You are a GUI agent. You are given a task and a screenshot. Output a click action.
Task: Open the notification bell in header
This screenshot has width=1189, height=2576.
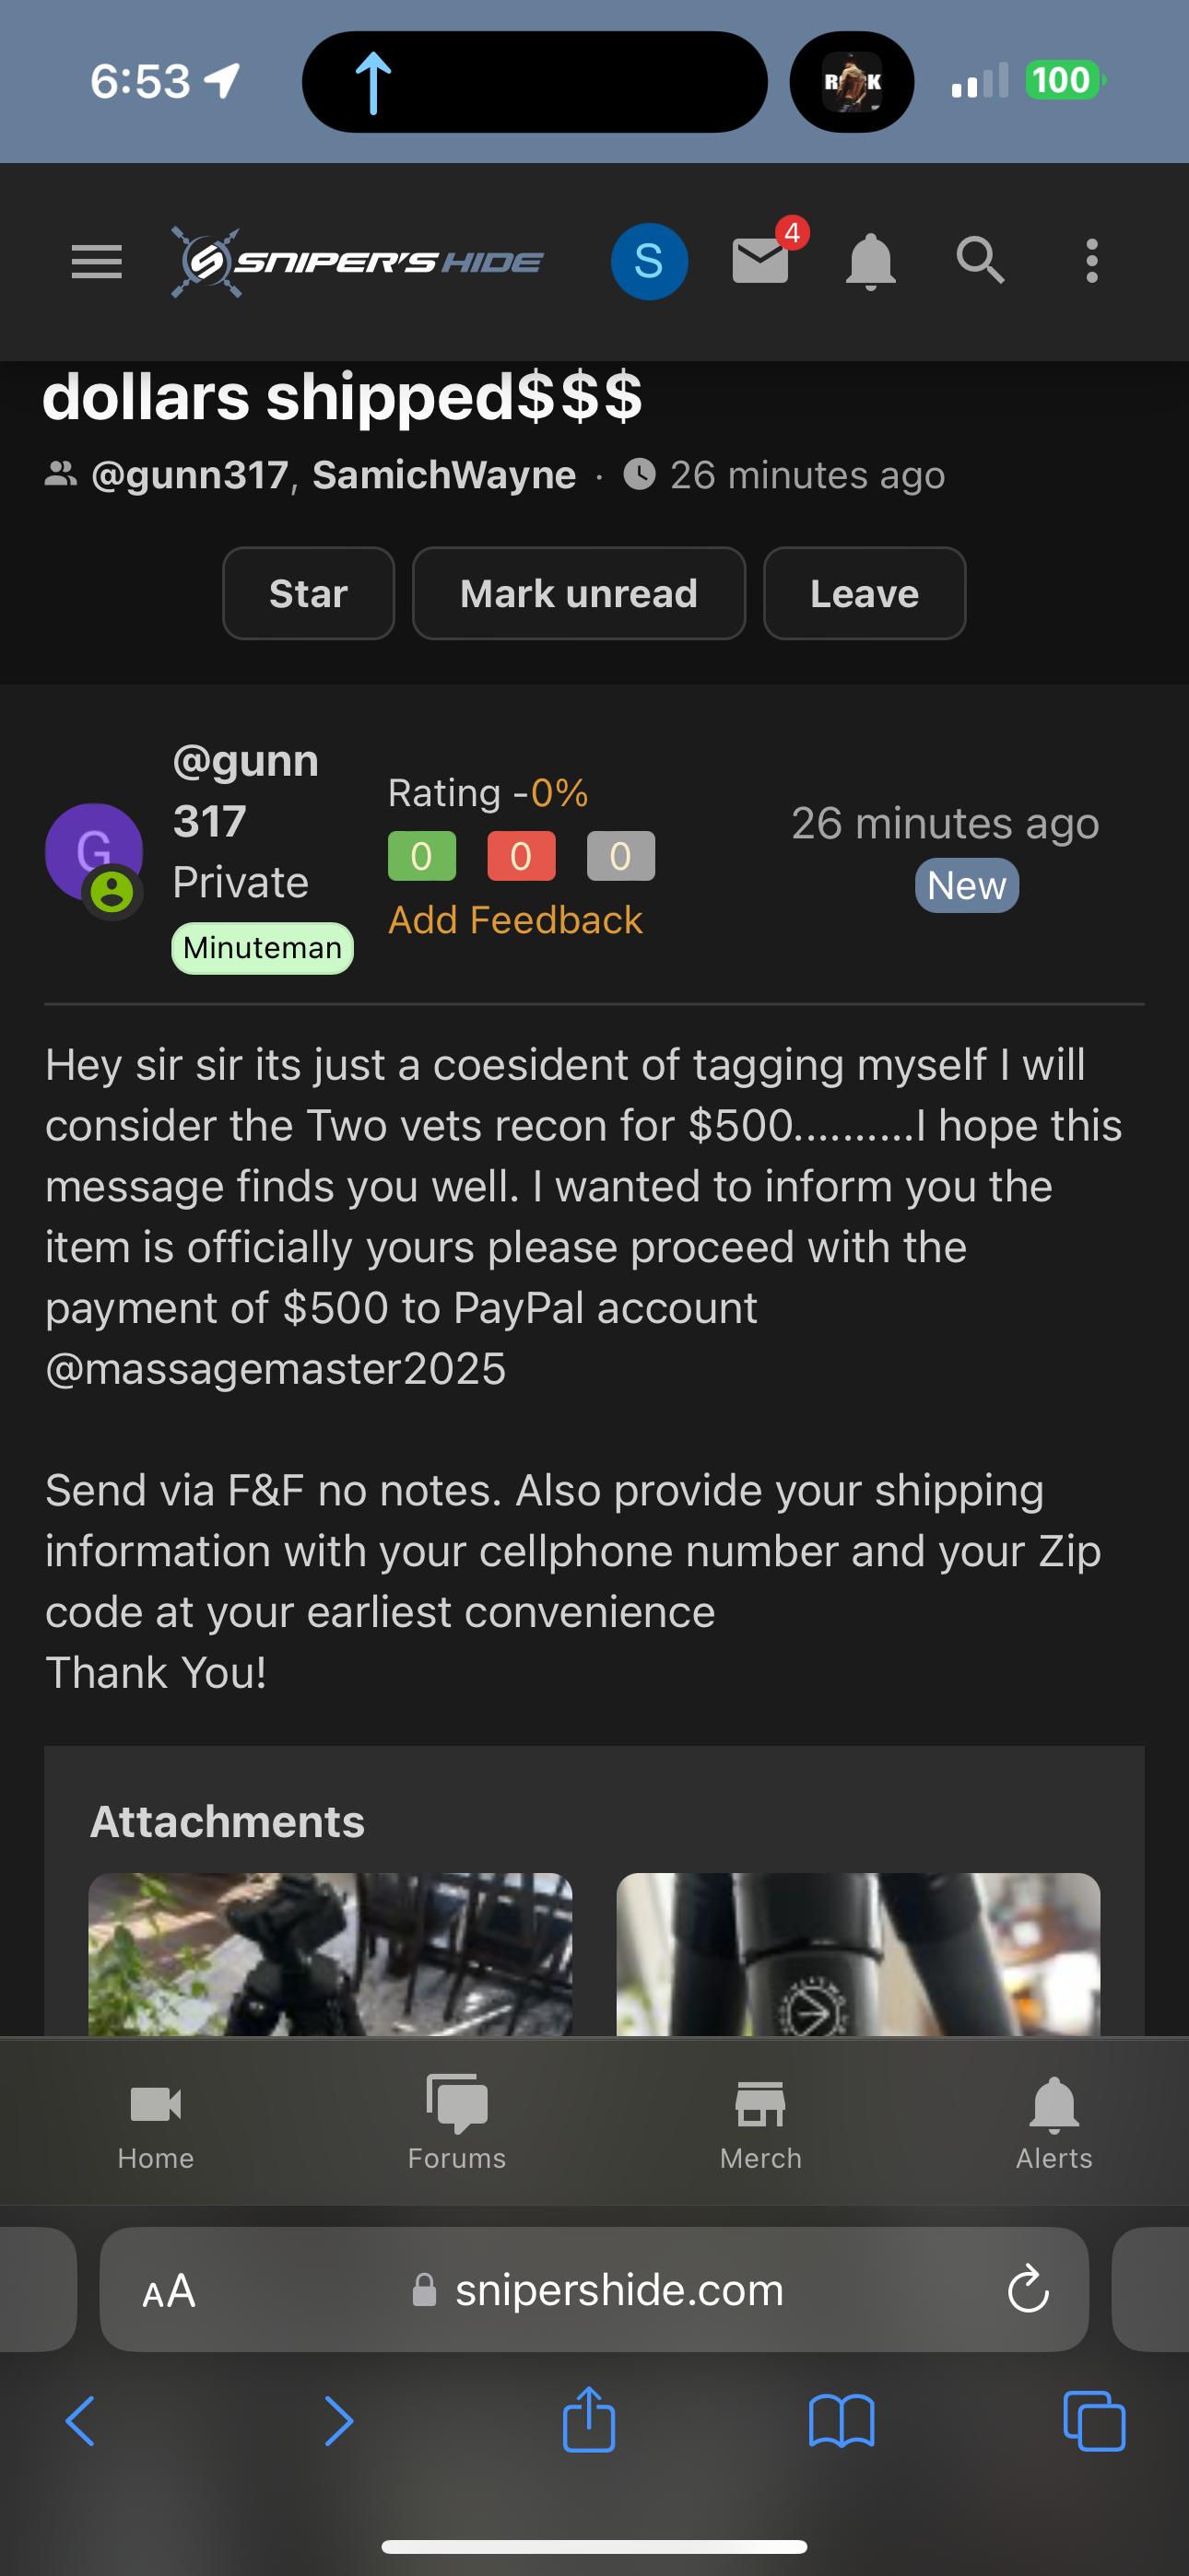click(871, 262)
